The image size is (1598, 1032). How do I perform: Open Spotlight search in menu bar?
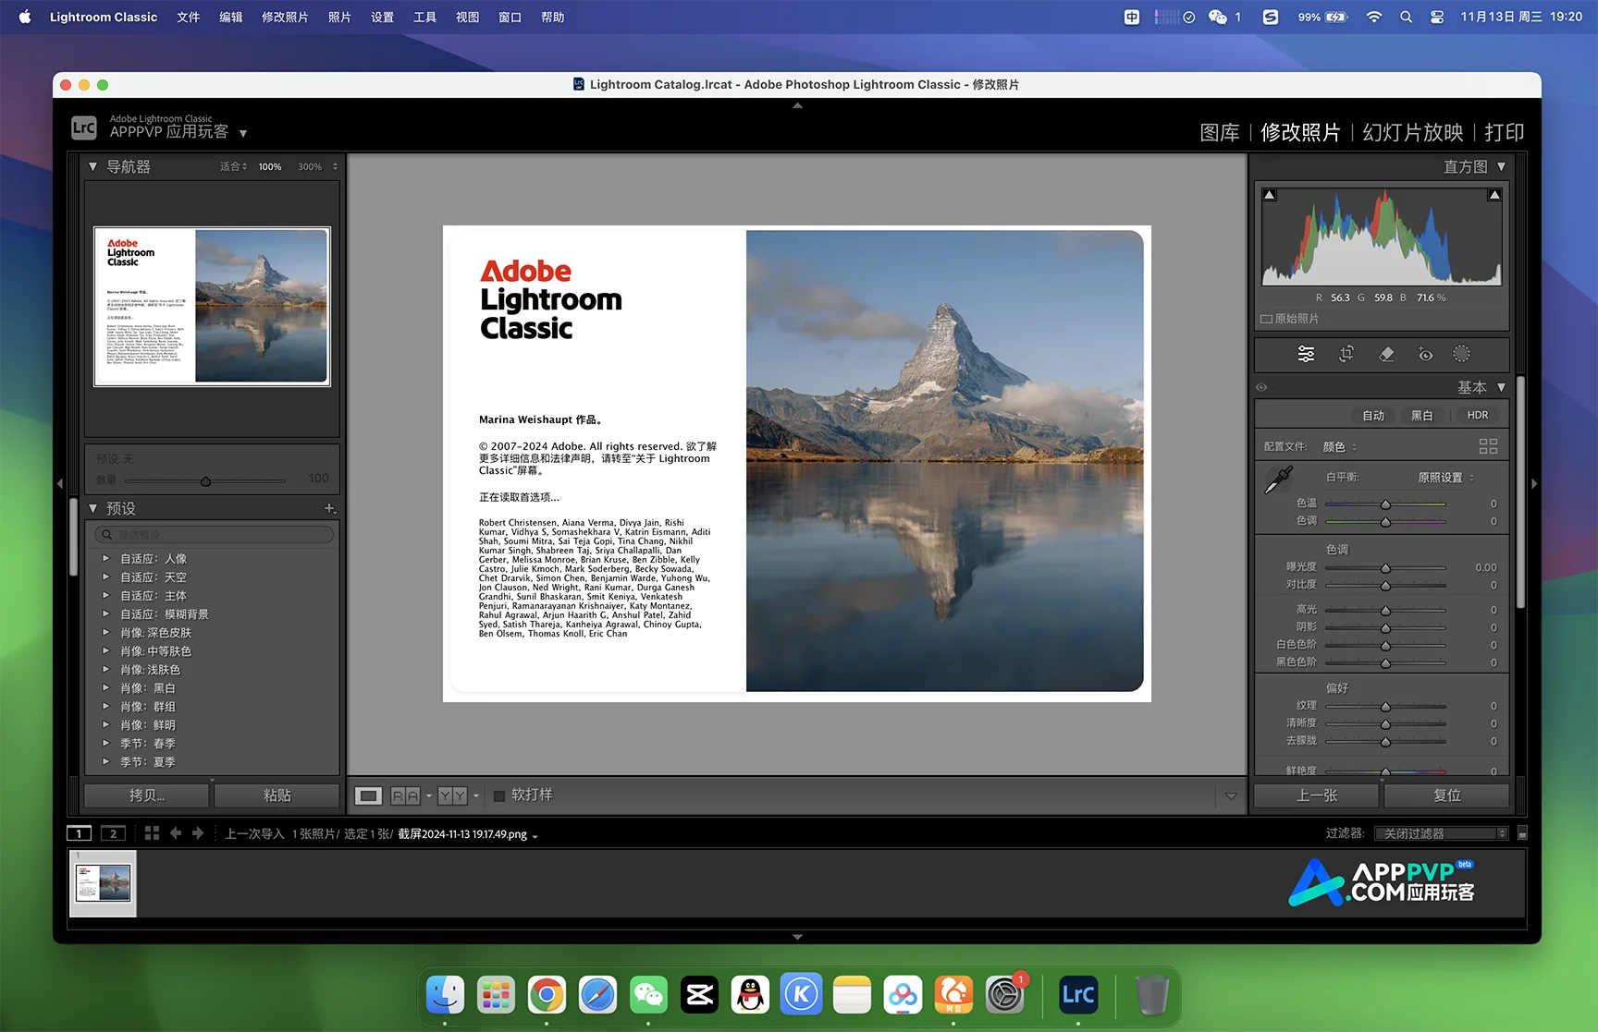point(1406,17)
